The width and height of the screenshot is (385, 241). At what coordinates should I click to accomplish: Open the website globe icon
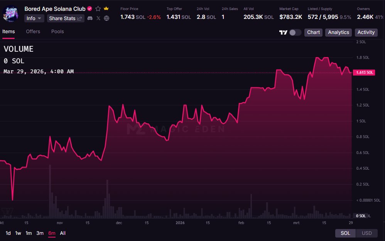(x=106, y=18)
